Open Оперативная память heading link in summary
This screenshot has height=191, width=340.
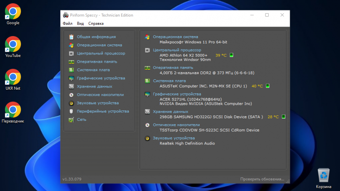point(173,67)
